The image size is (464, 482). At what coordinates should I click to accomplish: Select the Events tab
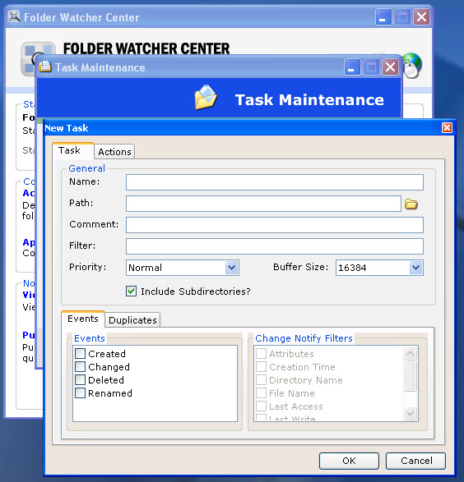(83, 319)
